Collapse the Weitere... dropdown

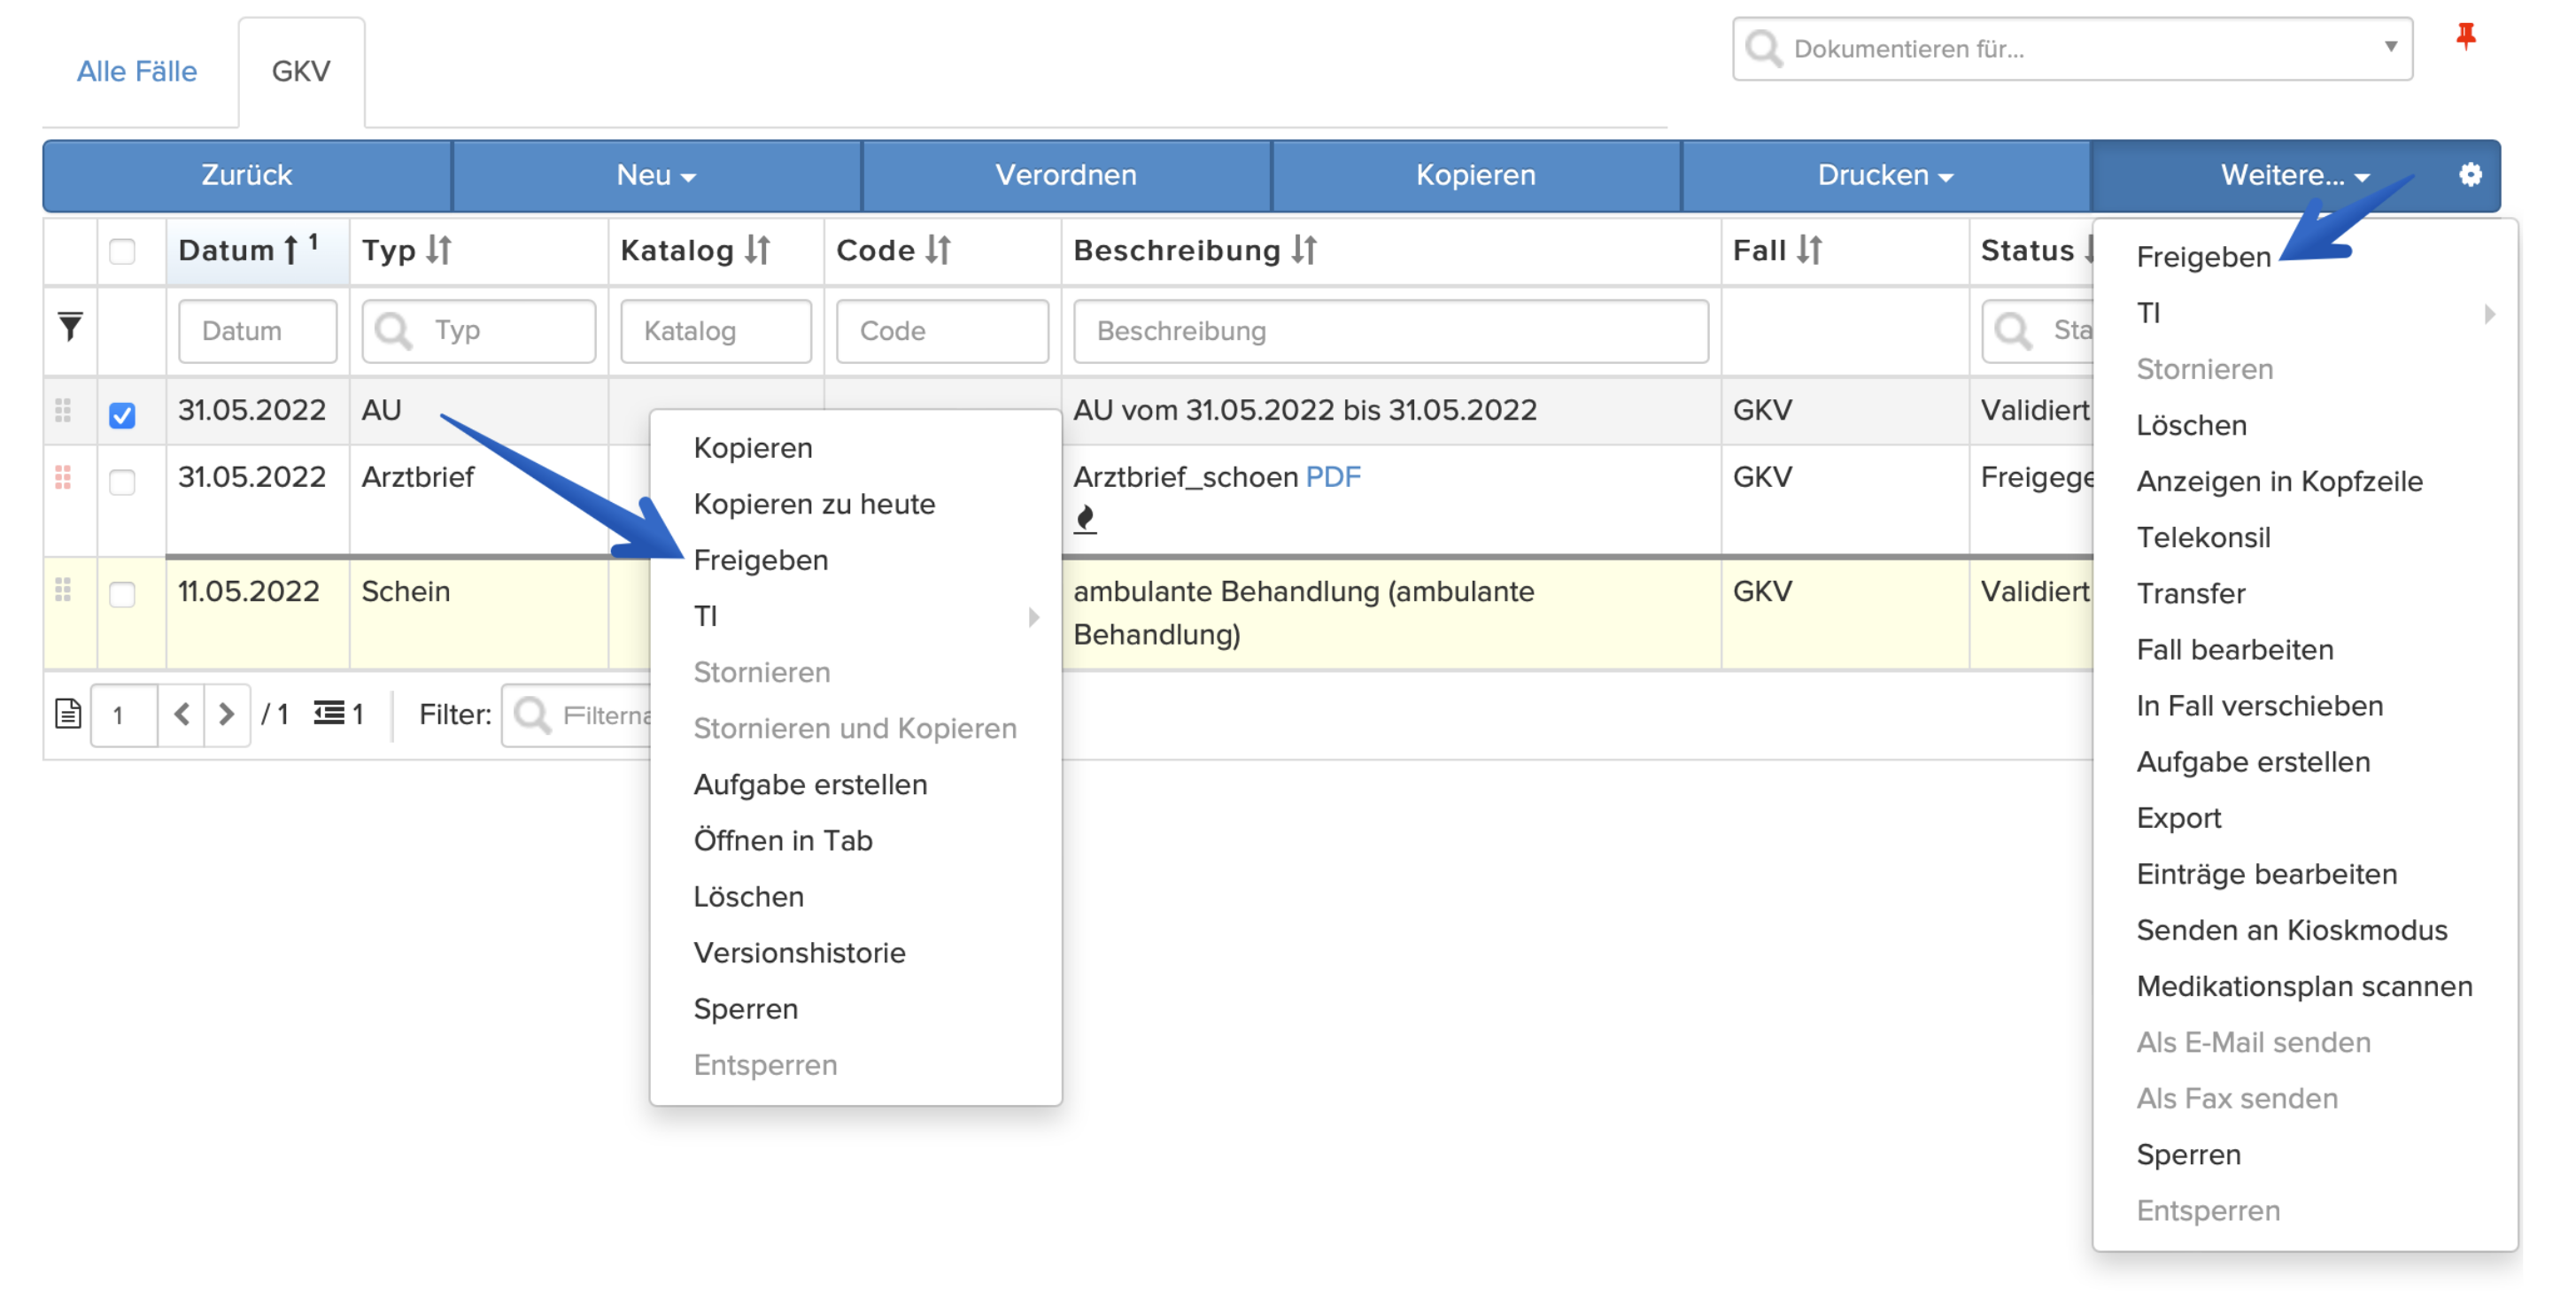pyautogui.click(x=2295, y=175)
